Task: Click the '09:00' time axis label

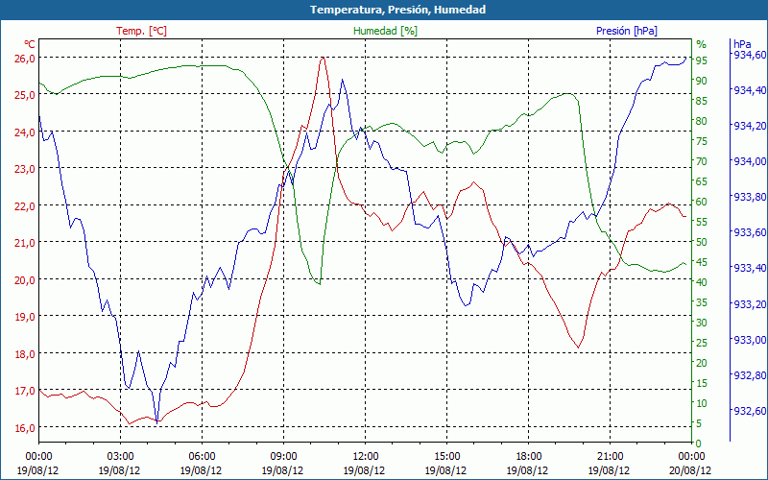Action: click(x=283, y=458)
